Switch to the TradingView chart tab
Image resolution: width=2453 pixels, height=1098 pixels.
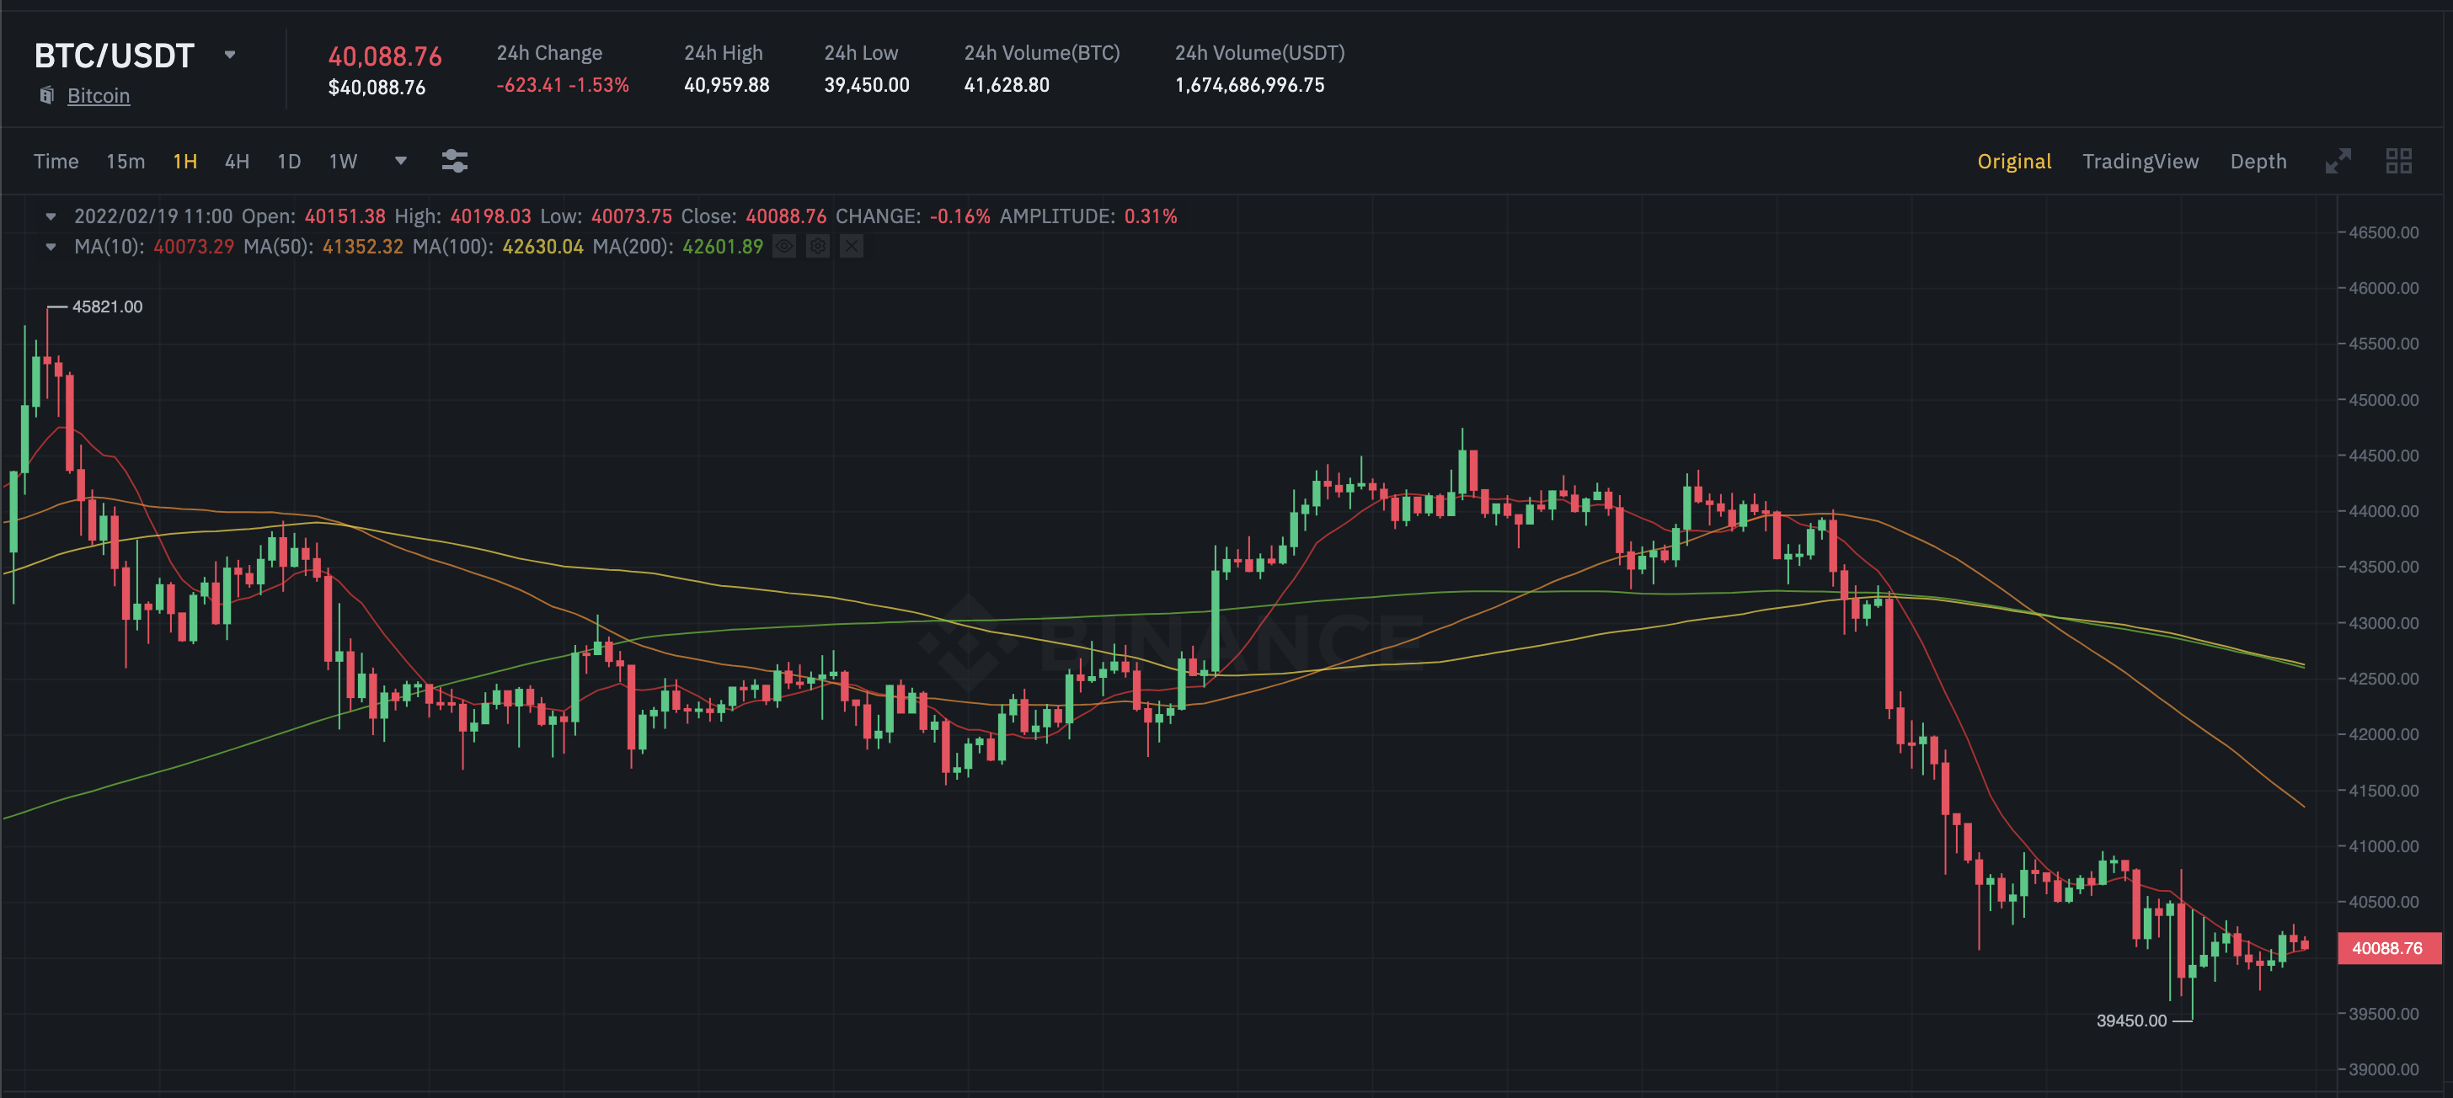2140,161
